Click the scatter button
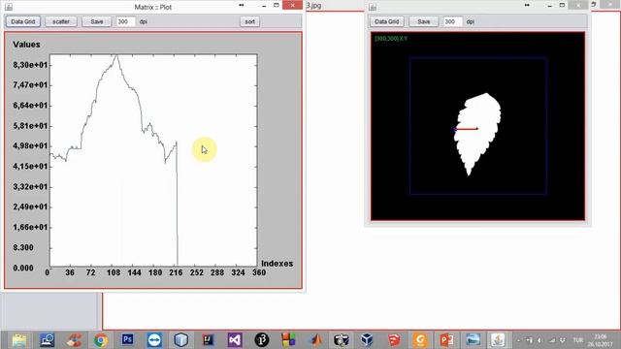 click(61, 21)
